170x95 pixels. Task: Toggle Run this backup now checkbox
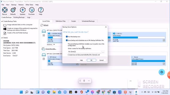[x=67, y=37]
